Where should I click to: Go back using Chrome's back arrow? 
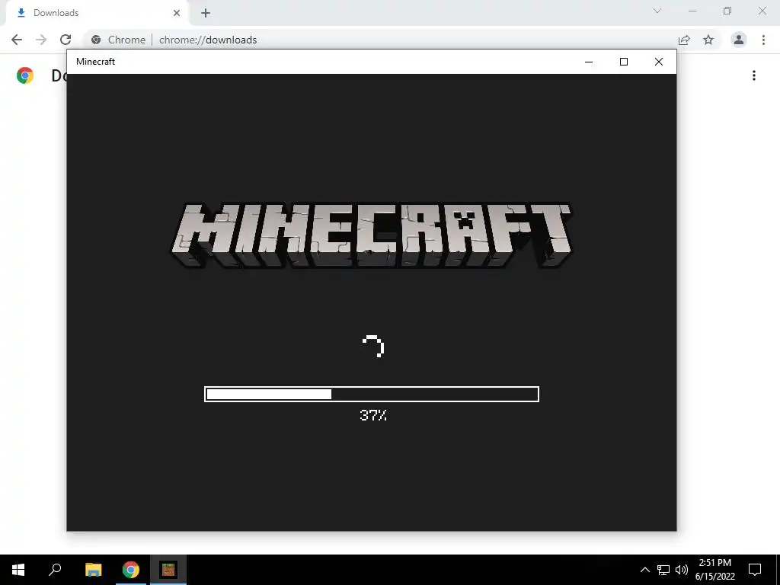pyautogui.click(x=17, y=40)
